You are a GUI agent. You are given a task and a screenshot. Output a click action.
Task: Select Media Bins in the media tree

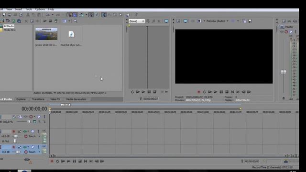10,30
